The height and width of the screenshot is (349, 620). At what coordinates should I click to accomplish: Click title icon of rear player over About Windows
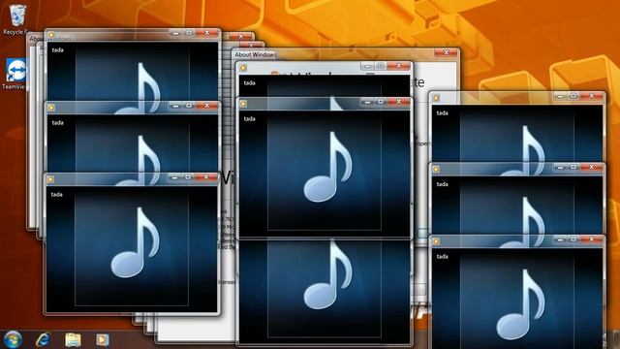tap(243, 68)
